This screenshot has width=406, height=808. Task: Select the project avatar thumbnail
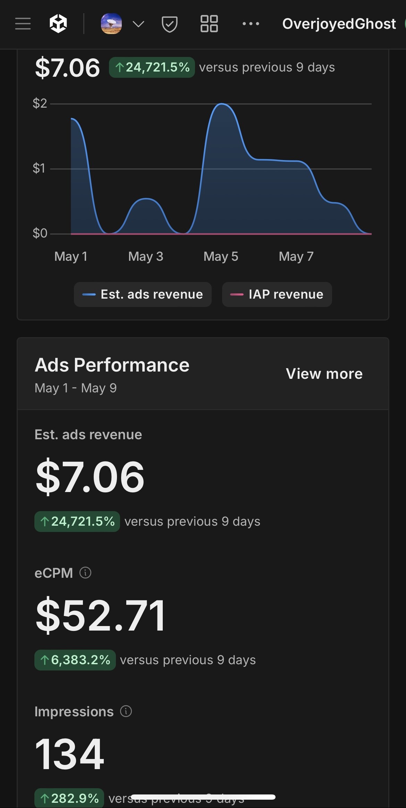tap(111, 24)
